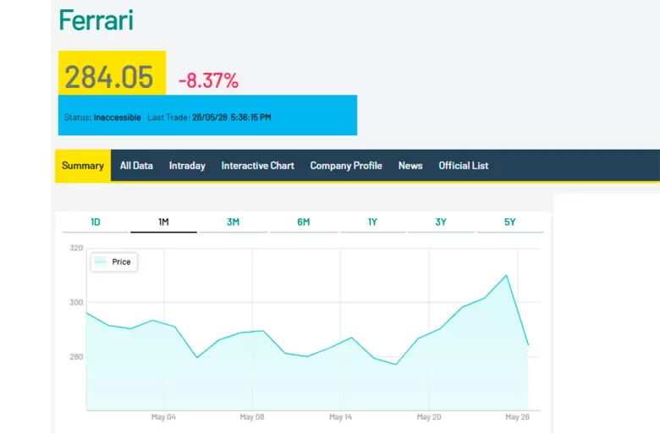Click the -8.37% change value
The image size is (660, 440).
click(x=208, y=80)
